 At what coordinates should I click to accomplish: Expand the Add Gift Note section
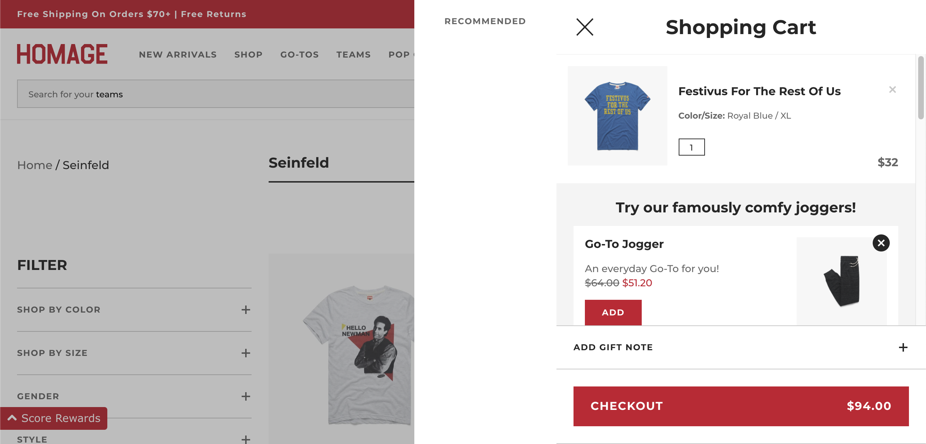tap(903, 347)
